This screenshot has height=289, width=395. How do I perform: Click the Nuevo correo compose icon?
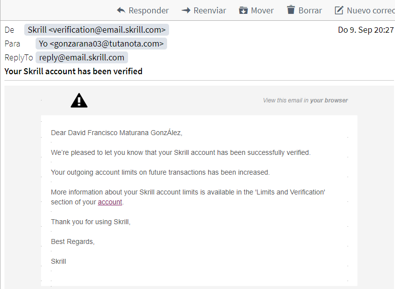339,10
